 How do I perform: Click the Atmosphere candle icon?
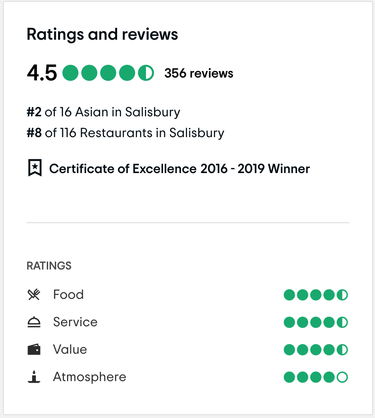[x=34, y=377]
